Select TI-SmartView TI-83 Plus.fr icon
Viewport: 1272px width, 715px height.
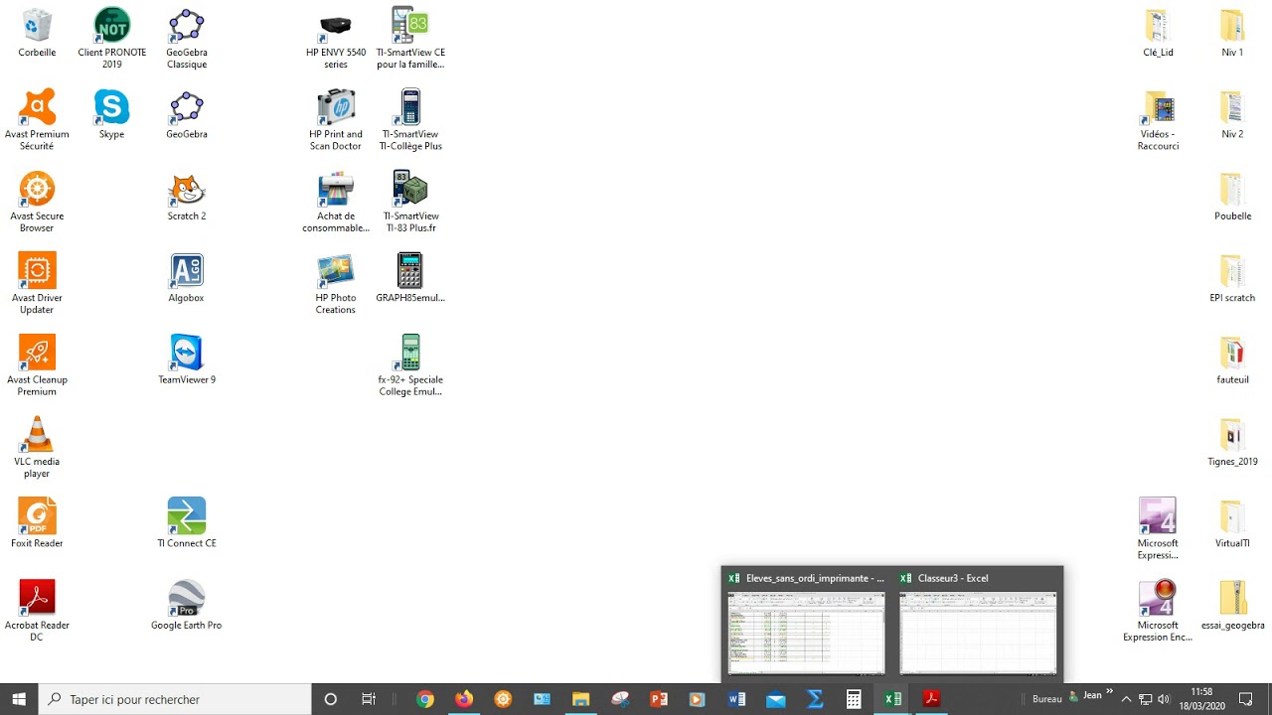[410, 202]
